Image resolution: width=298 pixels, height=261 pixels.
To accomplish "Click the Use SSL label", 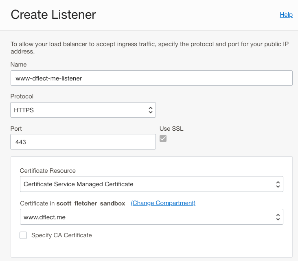I will (171, 129).
